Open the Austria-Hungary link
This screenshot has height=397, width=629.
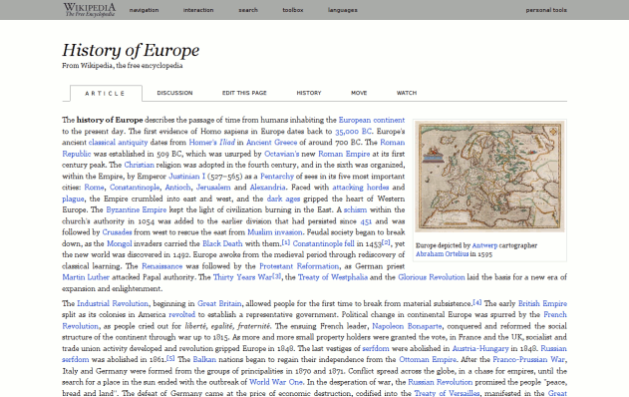pyautogui.click(x=480, y=348)
